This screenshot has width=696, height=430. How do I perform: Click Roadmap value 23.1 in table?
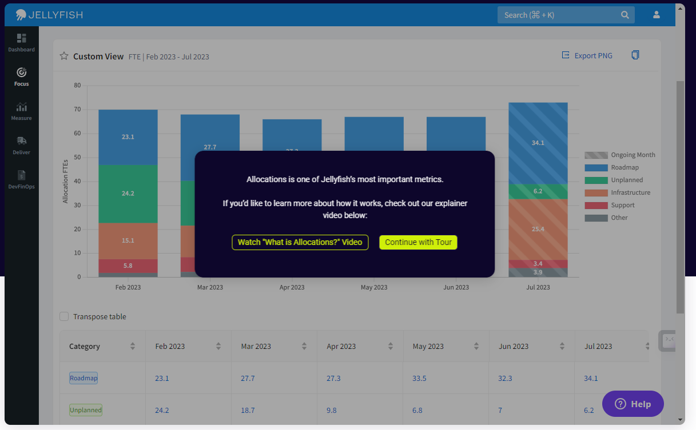[x=162, y=378]
